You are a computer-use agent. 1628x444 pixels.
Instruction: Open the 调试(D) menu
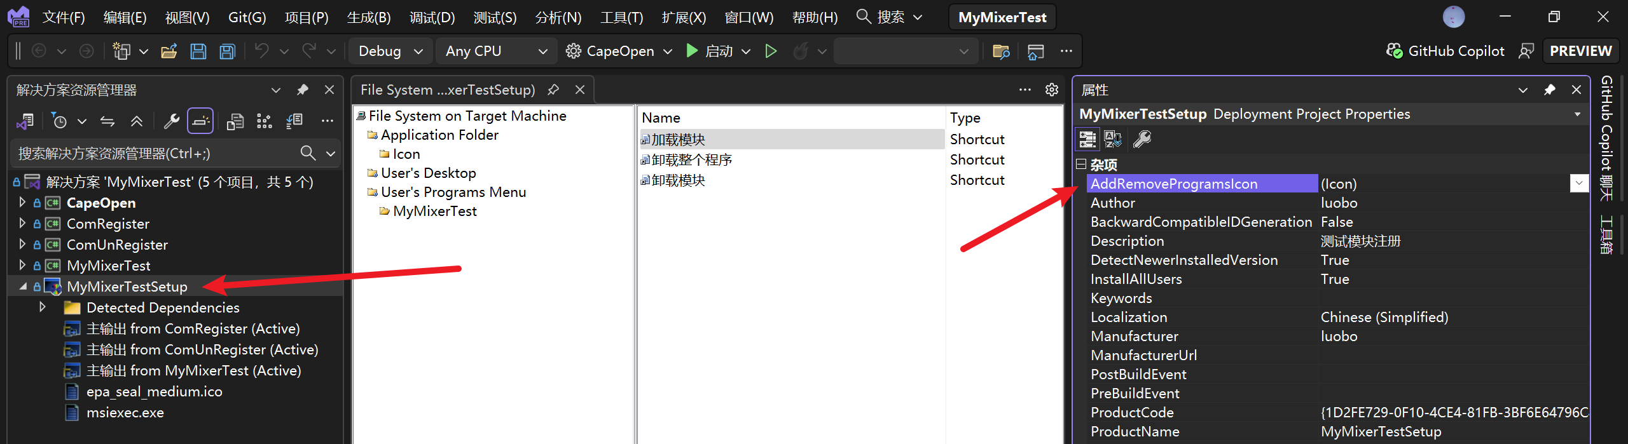tap(432, 17)
